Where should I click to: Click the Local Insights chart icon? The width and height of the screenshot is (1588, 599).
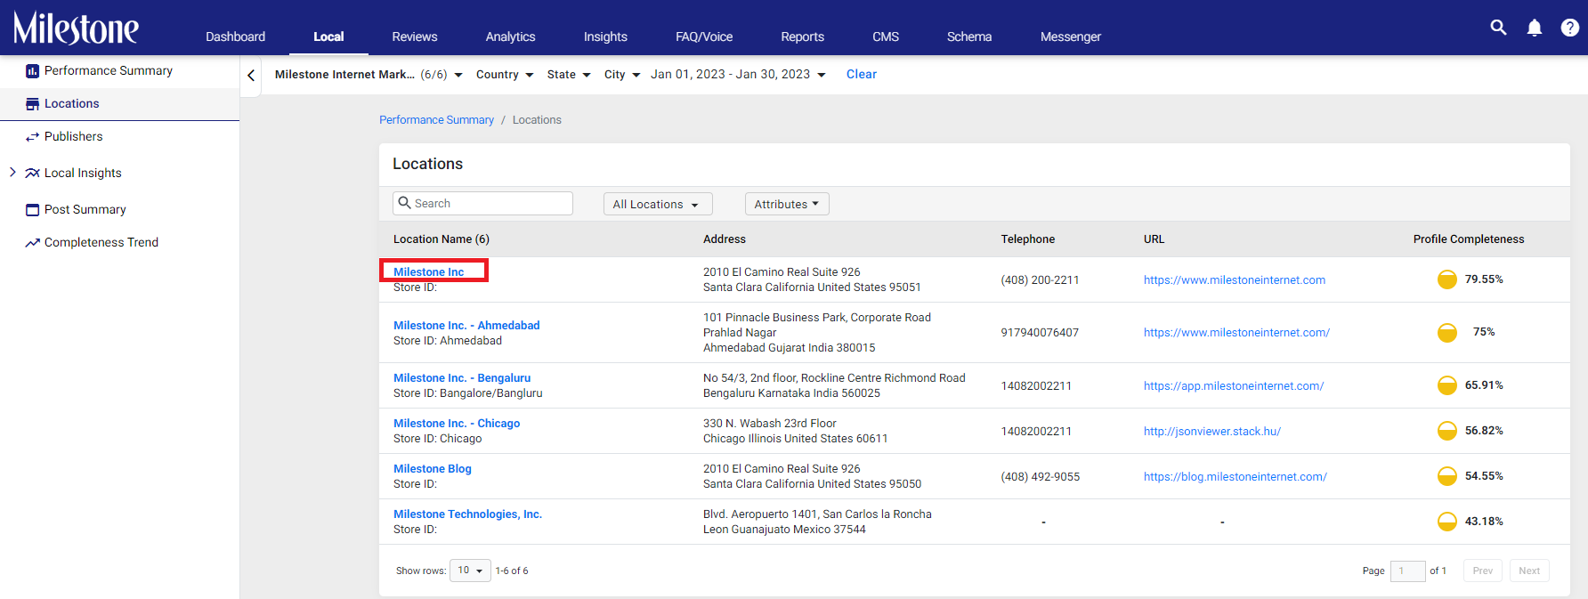click(x=32, y=174)
